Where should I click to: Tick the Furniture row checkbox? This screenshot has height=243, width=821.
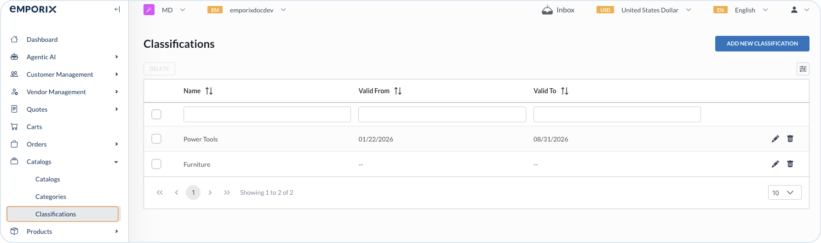[156, 164]
